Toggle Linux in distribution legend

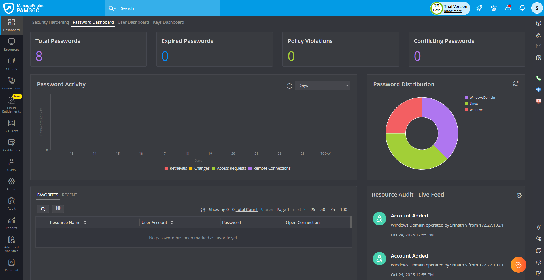(x=473, y=104)
